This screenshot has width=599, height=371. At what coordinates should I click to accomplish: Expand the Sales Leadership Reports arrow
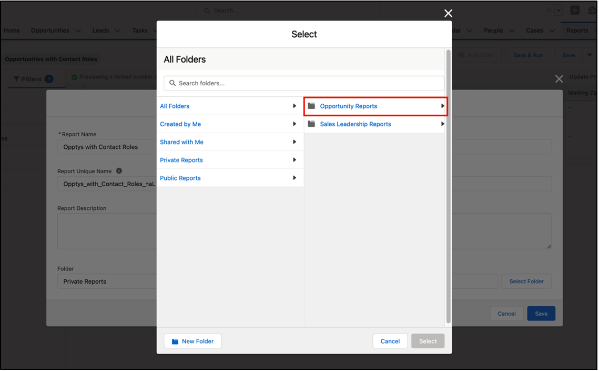442,124
